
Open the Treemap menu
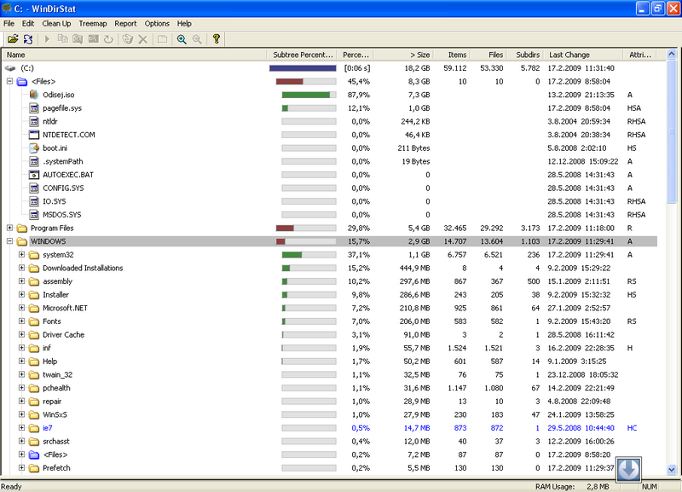93,23
